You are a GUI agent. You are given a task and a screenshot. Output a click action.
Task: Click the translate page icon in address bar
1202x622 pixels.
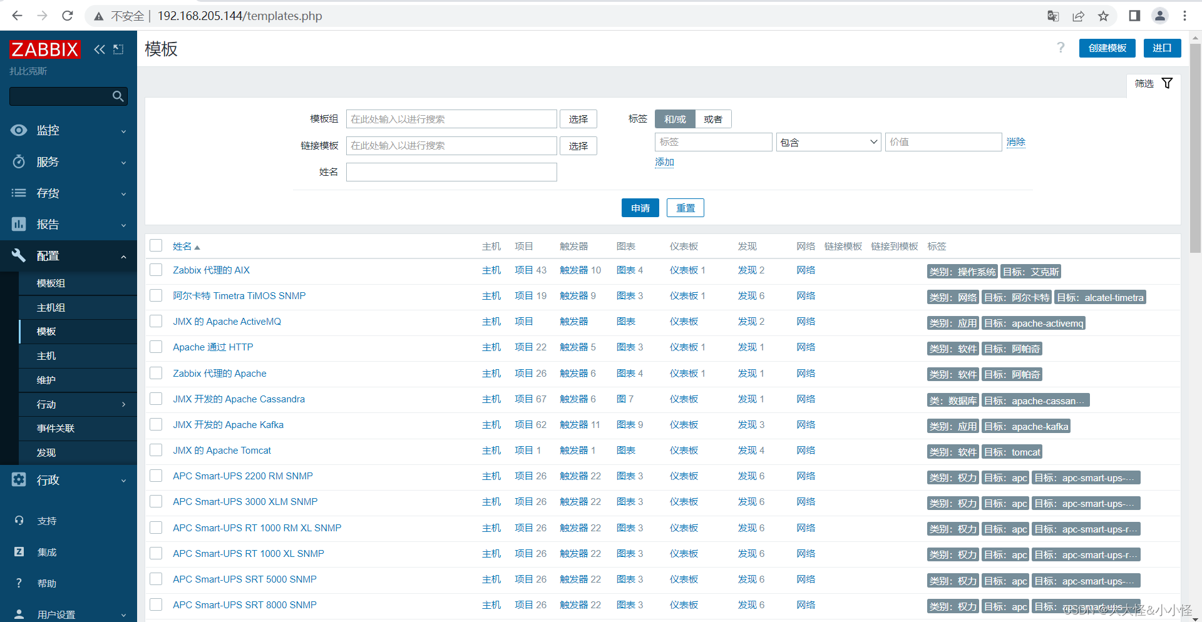[1053, 16]
